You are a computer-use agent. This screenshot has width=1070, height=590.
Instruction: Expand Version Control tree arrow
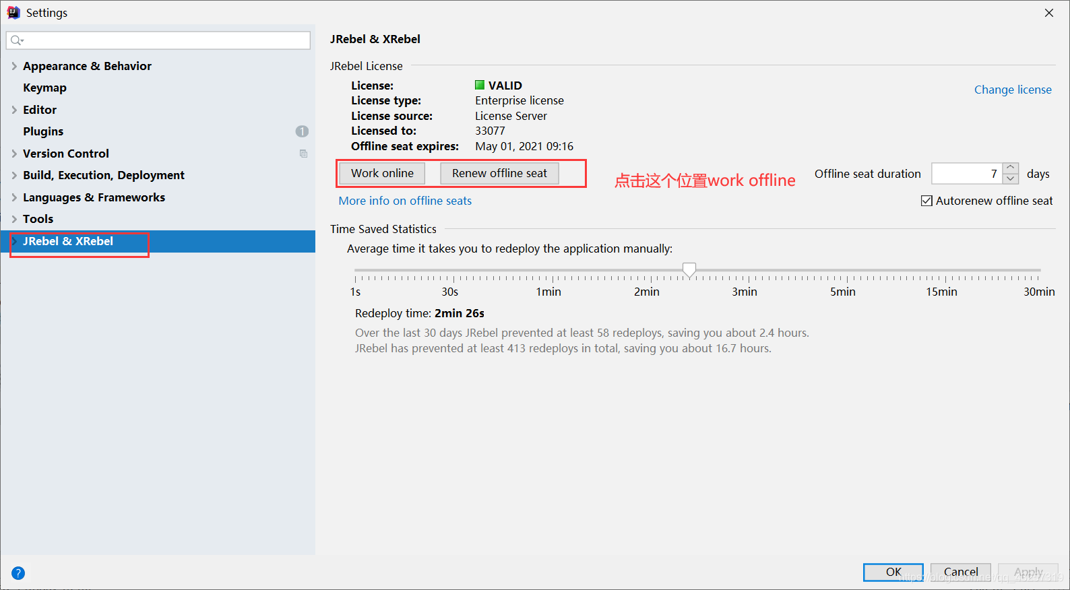click(14, 154)
